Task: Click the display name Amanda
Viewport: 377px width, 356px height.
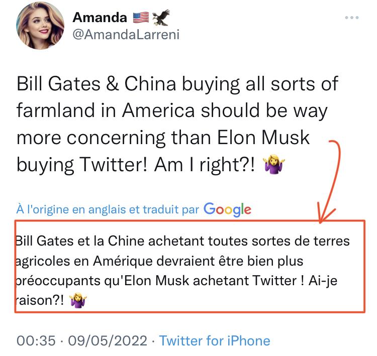Action: tap(100, 17)
